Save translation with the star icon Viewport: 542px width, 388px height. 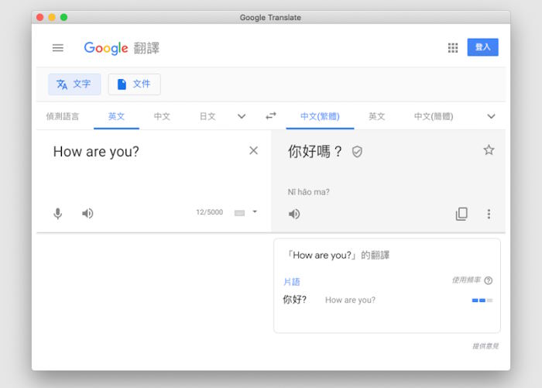coord(489,150)
